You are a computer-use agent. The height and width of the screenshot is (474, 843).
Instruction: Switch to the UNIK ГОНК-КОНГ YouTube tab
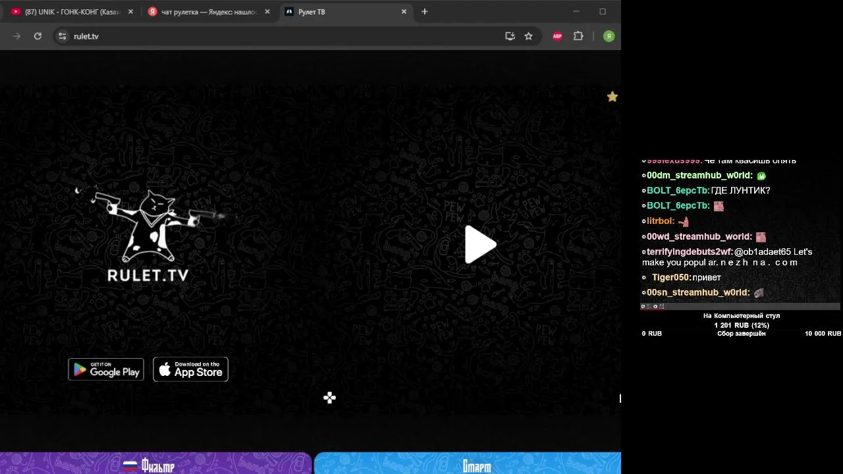(72, 12)
